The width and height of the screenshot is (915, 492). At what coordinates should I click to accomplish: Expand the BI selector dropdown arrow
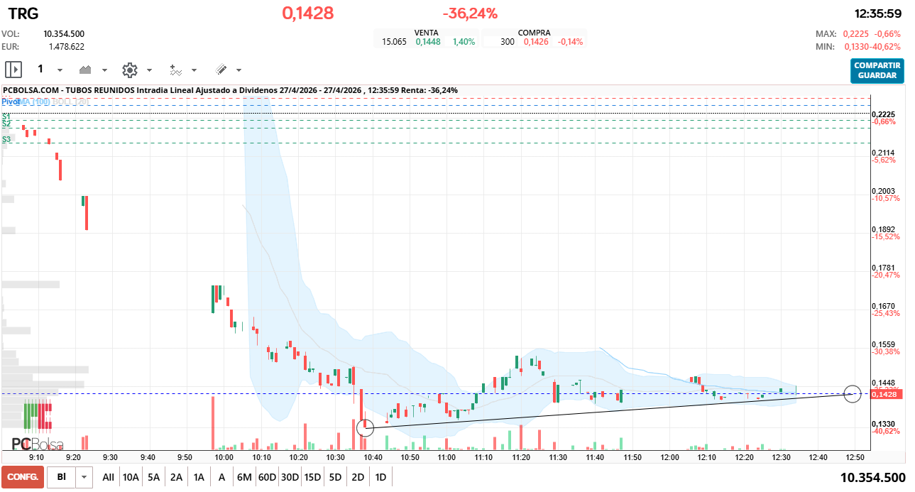click(84, 477)
